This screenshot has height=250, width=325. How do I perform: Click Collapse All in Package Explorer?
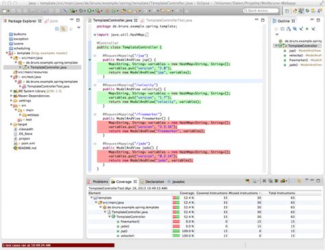coord(57,29)
